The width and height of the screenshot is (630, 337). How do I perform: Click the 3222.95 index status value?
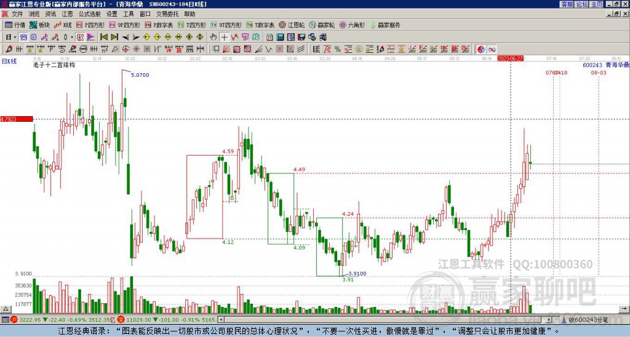(31, 320)
